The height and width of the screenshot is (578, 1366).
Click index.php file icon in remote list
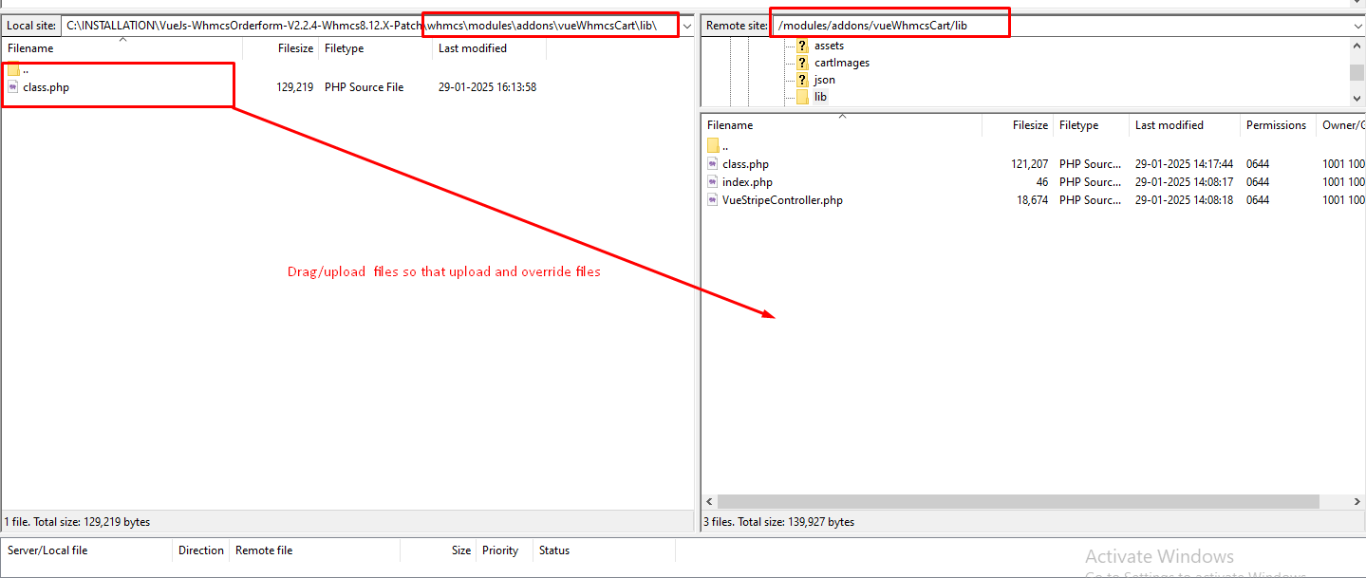click(x=713, y=182)
